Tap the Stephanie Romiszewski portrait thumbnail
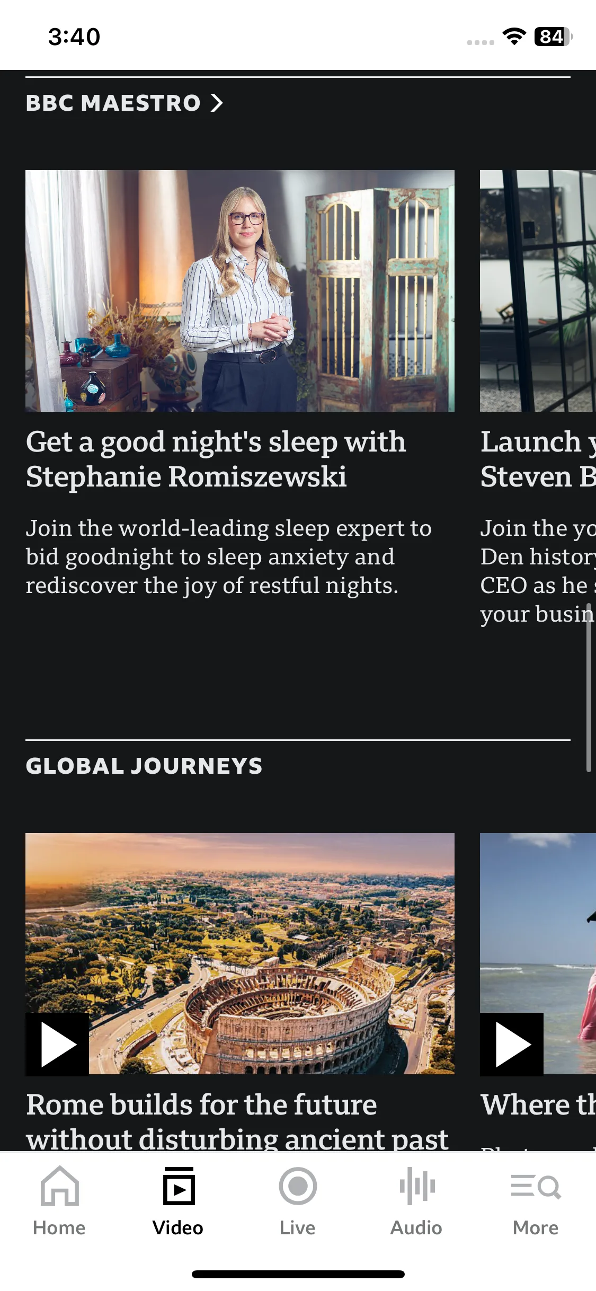 pos(239,290)
